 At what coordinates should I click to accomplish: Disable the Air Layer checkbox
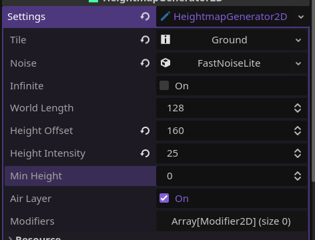tap(164, 198)
